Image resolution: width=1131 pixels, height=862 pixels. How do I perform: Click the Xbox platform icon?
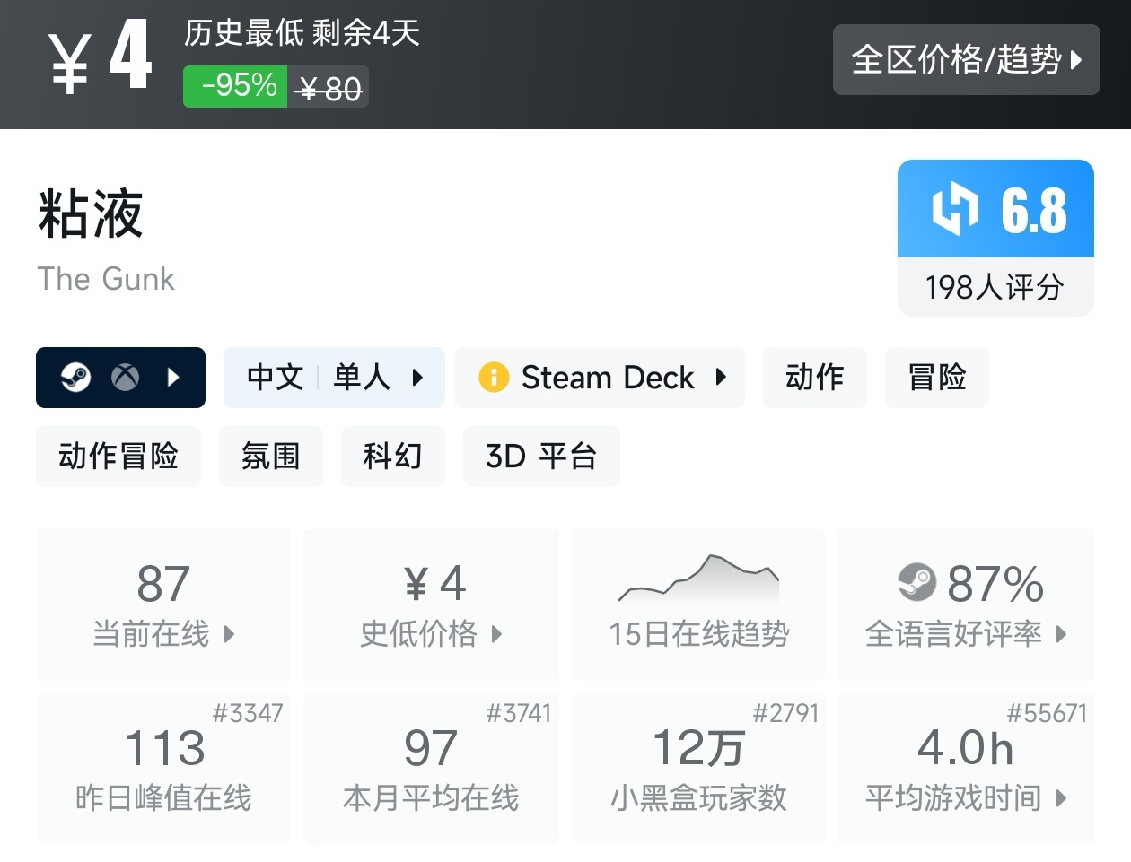[x=126, y=378]
